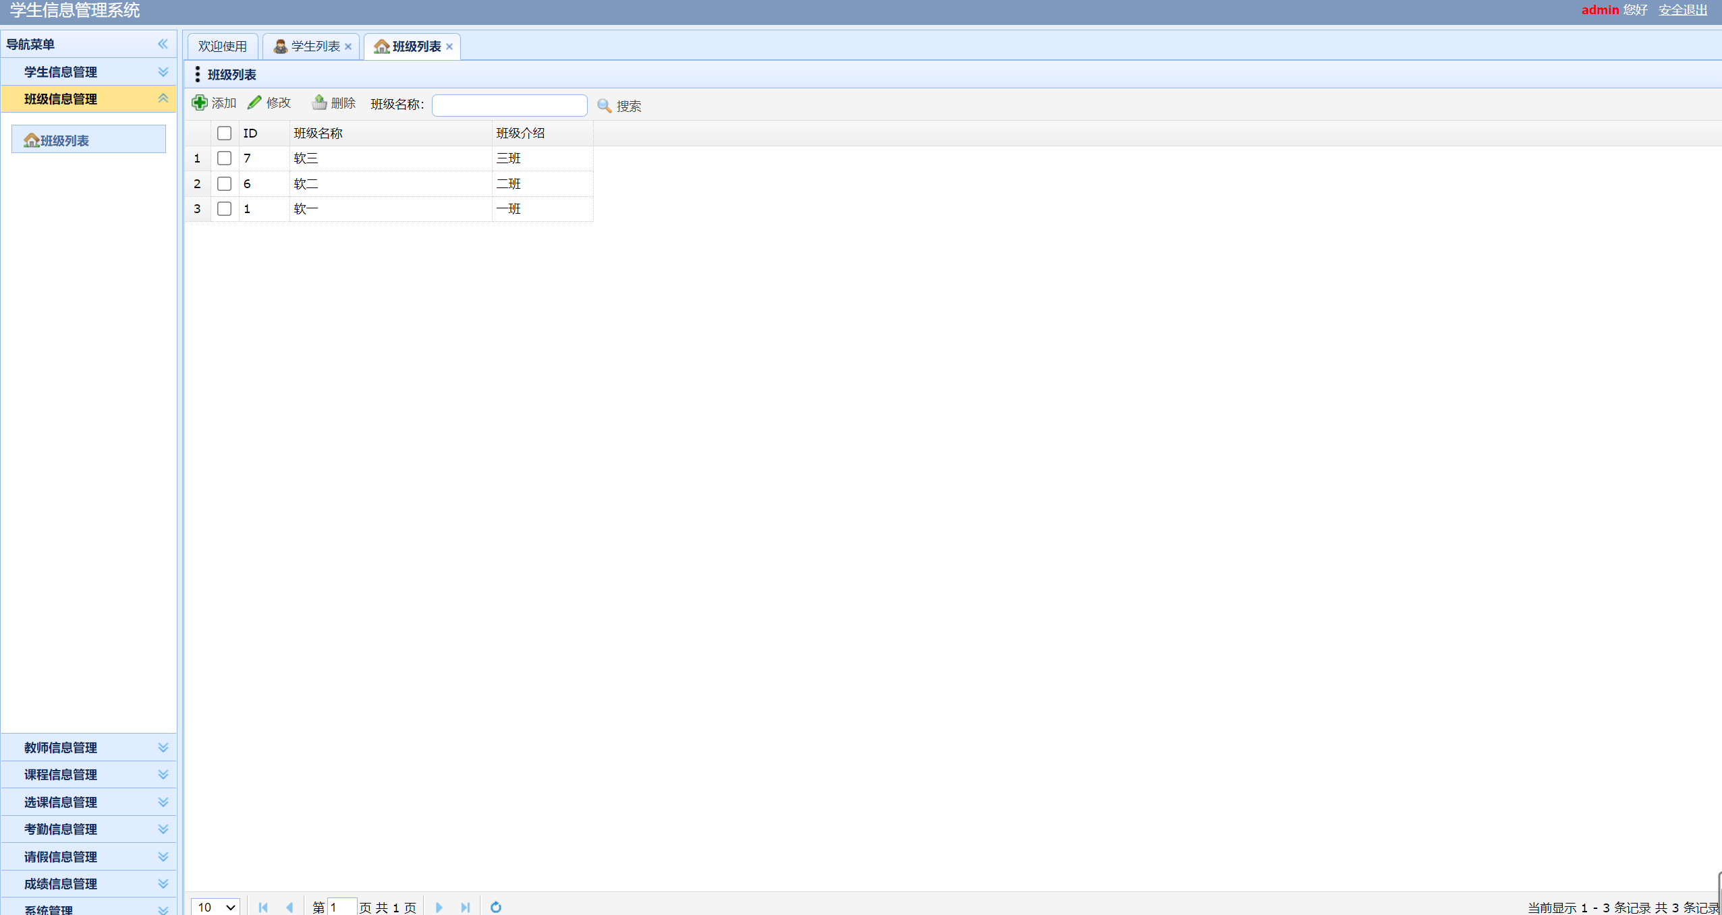This screenshot has height=915, width=1722.
Task: Switch to the 学生列表 tab
Action: [x=310, y=47]
